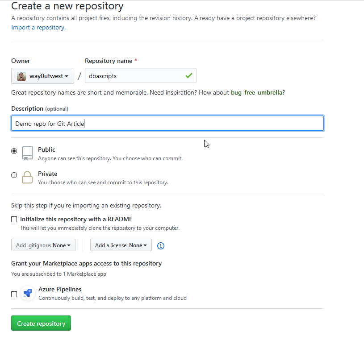Open the Owner way0utwest dropdown

42,76
